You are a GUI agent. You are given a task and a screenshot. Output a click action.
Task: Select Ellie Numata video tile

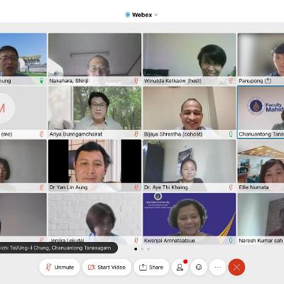[x=261, y=165]
